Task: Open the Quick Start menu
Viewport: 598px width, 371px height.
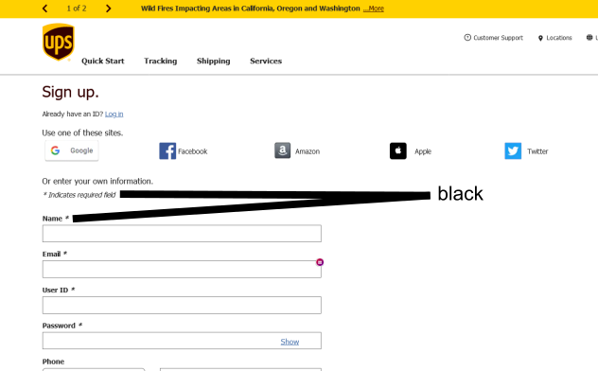Action: point(102,61)
